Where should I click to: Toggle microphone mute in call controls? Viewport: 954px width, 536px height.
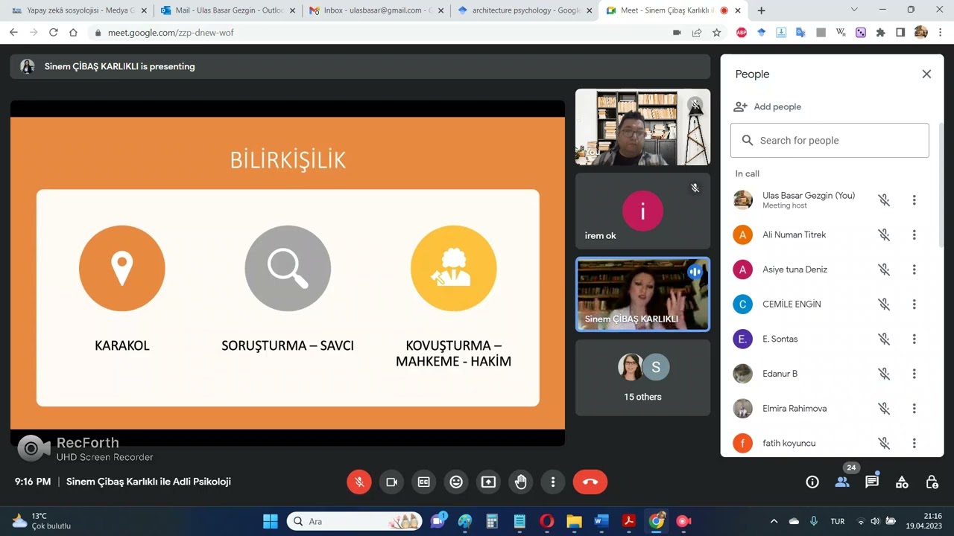pos(358,482)
